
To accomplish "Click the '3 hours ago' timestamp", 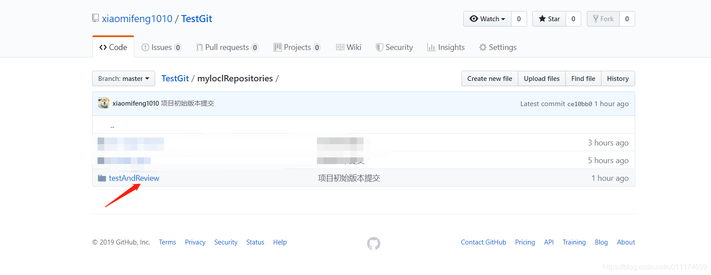I will (x=608, y=143).
